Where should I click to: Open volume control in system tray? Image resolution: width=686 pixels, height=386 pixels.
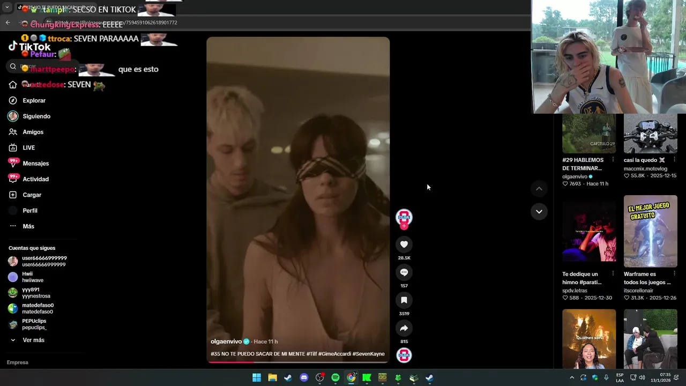[x=642, y=377]
